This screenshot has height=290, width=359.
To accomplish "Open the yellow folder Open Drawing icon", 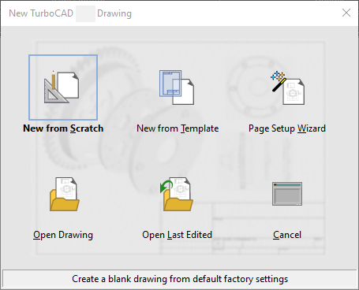I will point(65,194).
